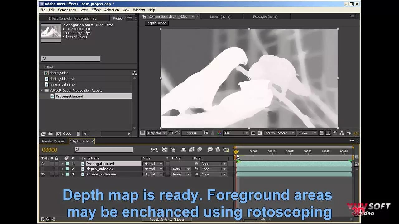Open the Brainstorm tool
The width and height of the screenshot is (399, 224).
[210, 150]
